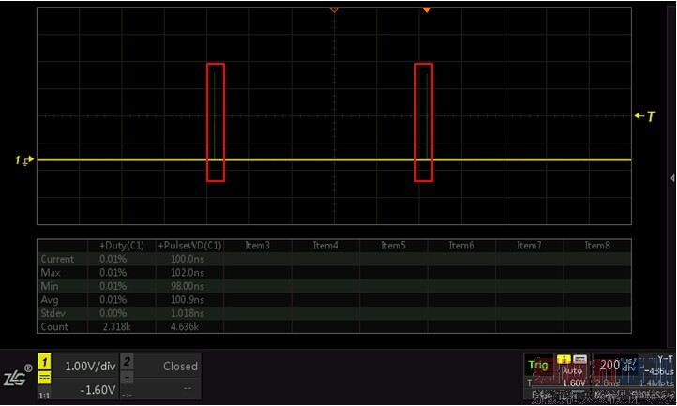
Task: Click channel 1 1.00V/div scale value
Action: click(x=90, y=367)
